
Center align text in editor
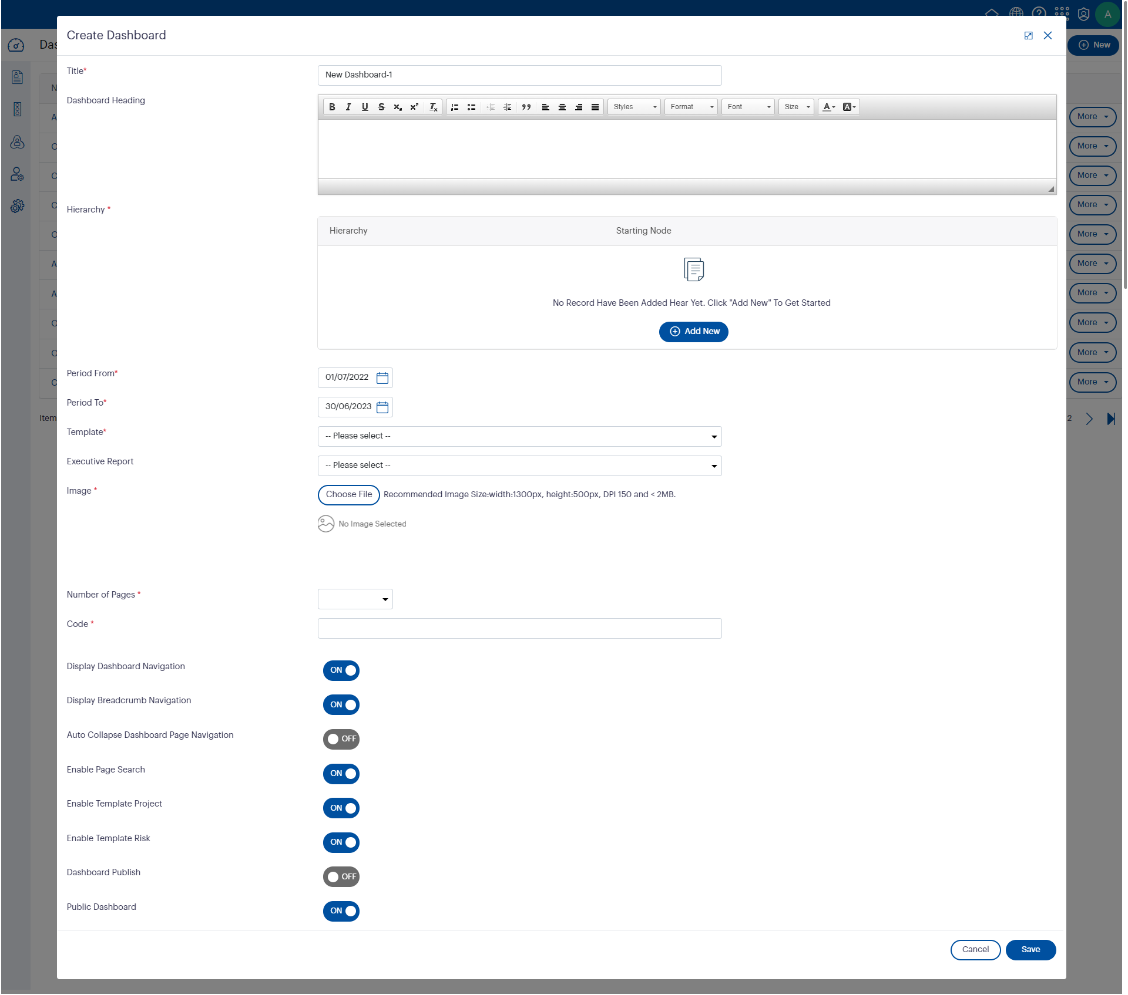tap(562, 107)
